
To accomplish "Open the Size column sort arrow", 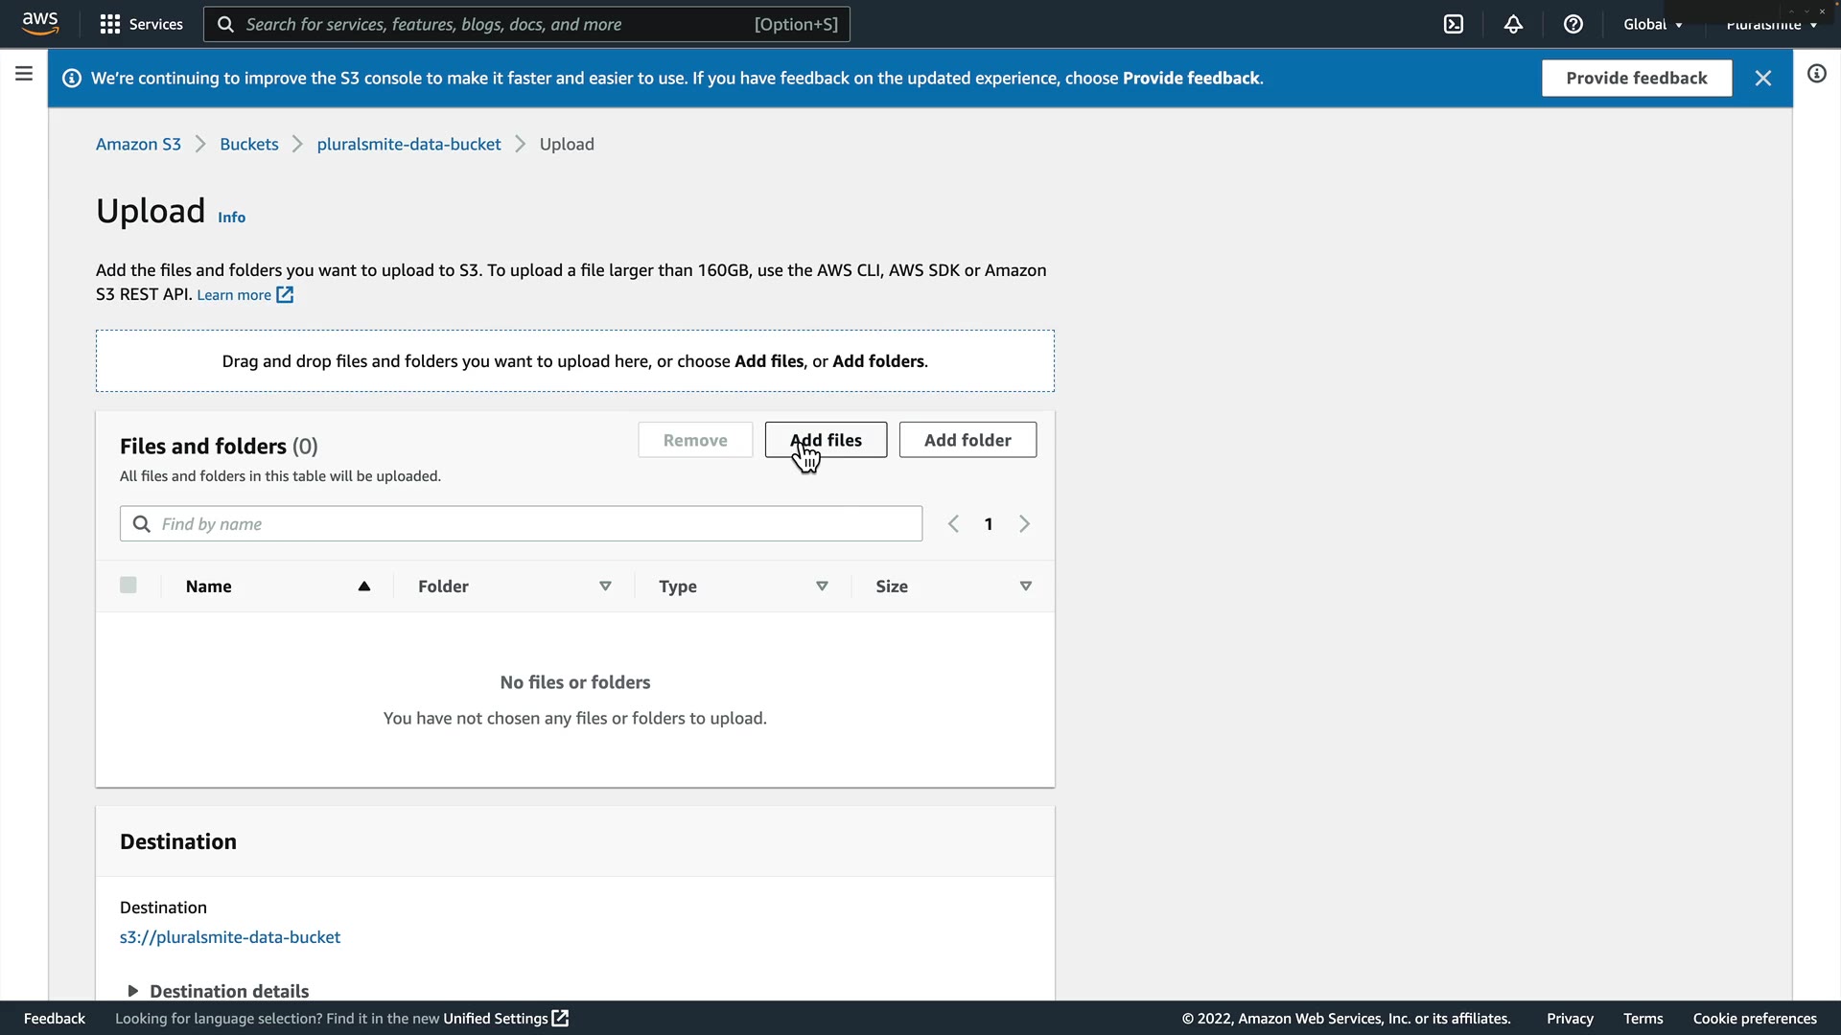I will click(1025, 586).
